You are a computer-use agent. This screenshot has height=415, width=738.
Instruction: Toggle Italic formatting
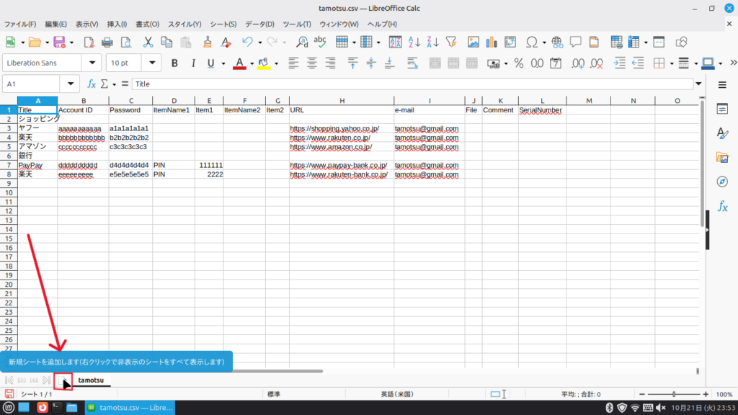click(192, 63)
